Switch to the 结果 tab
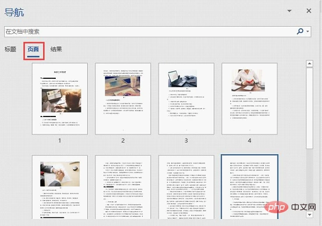 56,49
